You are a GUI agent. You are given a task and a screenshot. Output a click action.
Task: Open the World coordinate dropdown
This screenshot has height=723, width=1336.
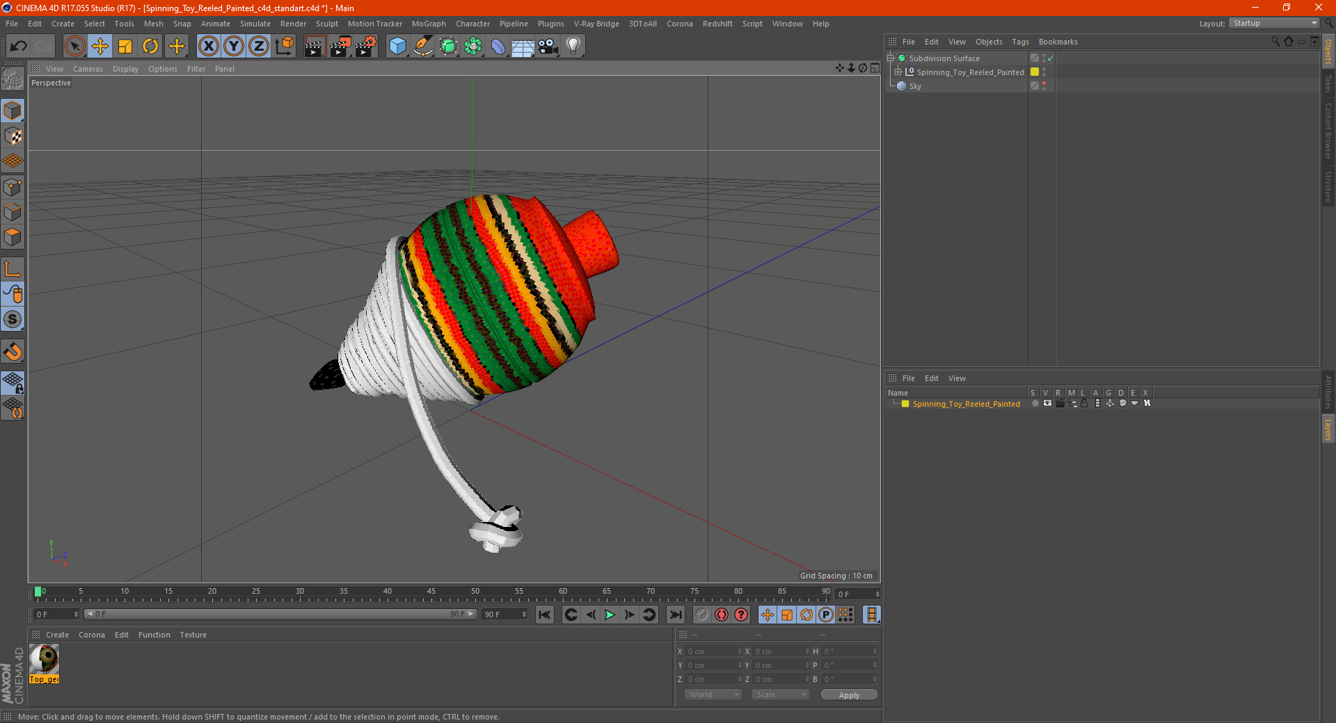[x=713, y=694]
